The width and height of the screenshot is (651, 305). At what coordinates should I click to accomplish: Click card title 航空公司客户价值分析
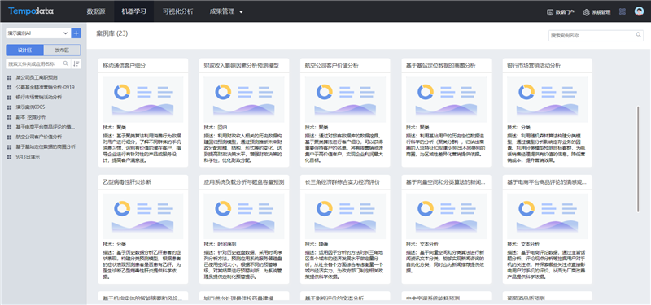tap(332, 66)
